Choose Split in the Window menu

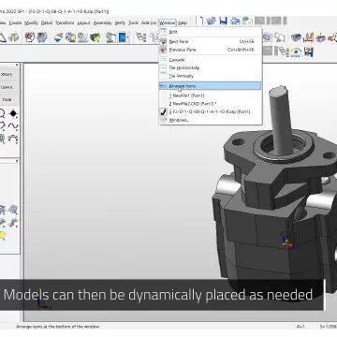[210, 32]
